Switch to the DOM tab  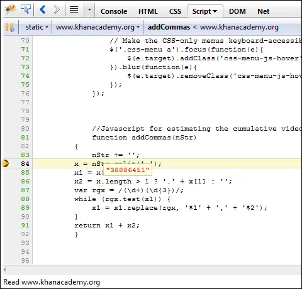[x=237, y=11]
